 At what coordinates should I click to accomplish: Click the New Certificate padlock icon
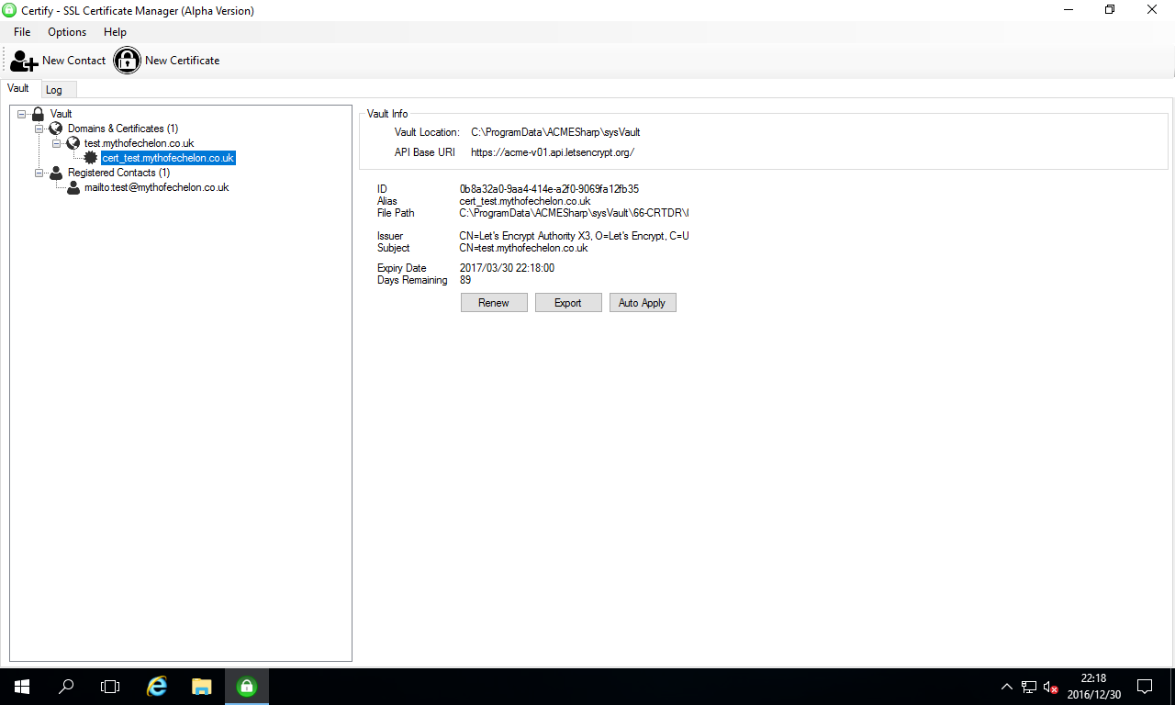coord(128,61)
